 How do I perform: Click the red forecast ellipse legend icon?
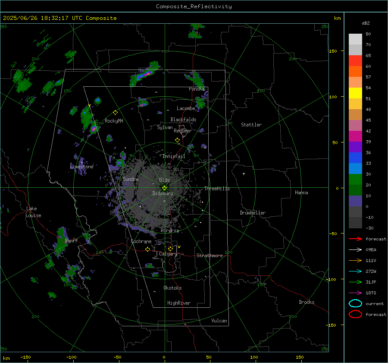click(355, 314)
